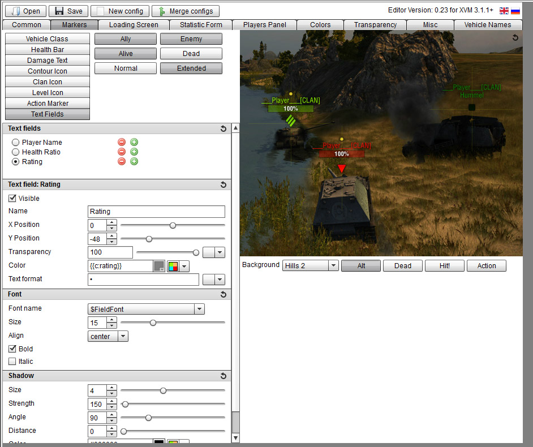Click the scrollbar down arrow
Viewport: 533px width, 447px height.
[x=235, y=438]
